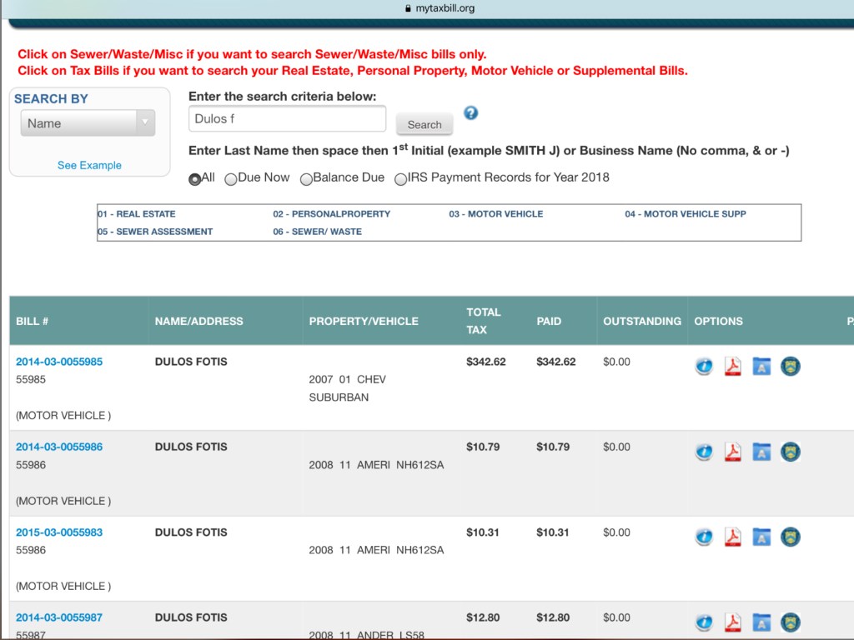Viewport: 854px width, 640px height.
Task: Click the lock icon beside mytaxbill.org
Action: point(408,8)
